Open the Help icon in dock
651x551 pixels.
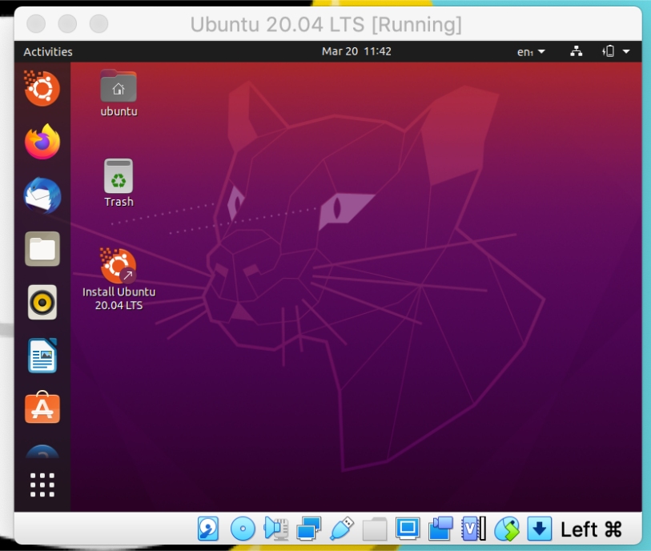(x=42, y=452)
